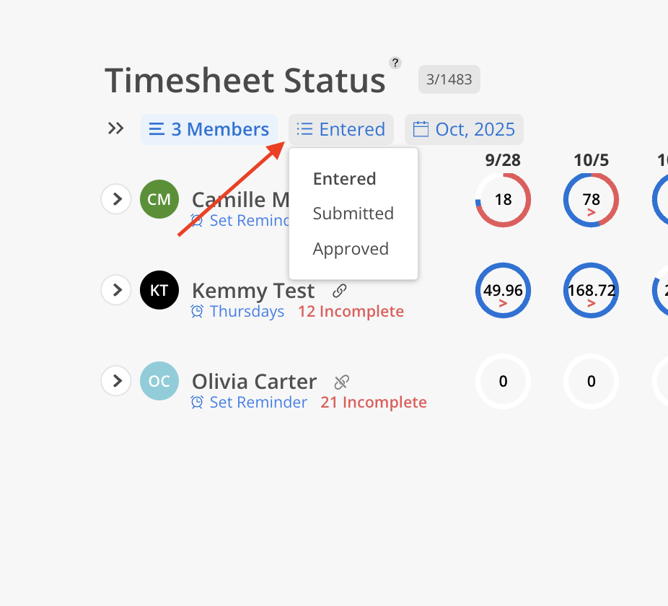Screen dimensions: 668x606
Task: Click Olivia Carter's Set Reminder link
Action: point(258,403)
